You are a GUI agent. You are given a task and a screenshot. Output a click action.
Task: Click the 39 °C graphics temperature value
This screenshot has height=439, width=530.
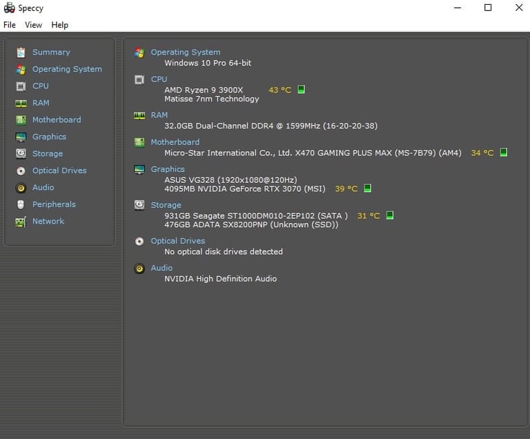(346, 188)
